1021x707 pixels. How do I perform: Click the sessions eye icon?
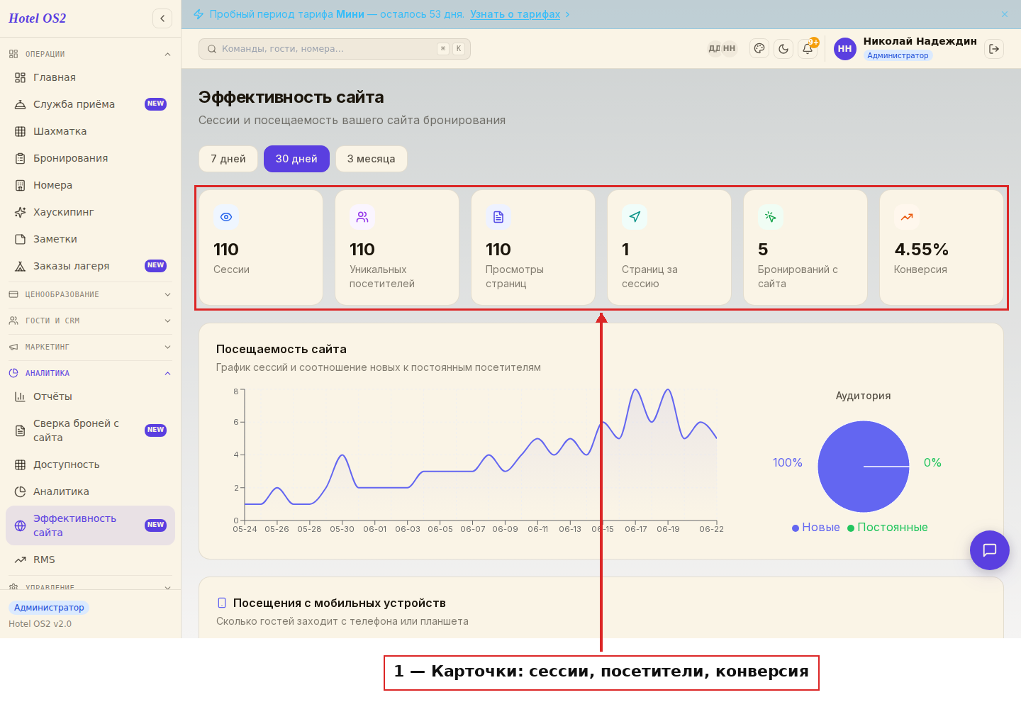[x=226, y=217]
